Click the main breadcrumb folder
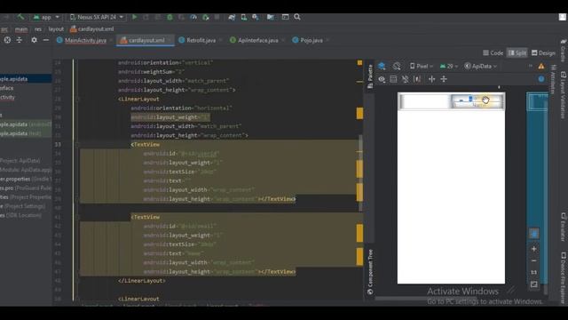568x320 pixels. point(21,29)
